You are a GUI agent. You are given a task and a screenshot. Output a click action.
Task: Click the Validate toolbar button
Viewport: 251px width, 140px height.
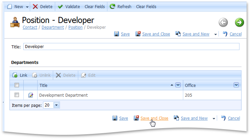(69, 7)
